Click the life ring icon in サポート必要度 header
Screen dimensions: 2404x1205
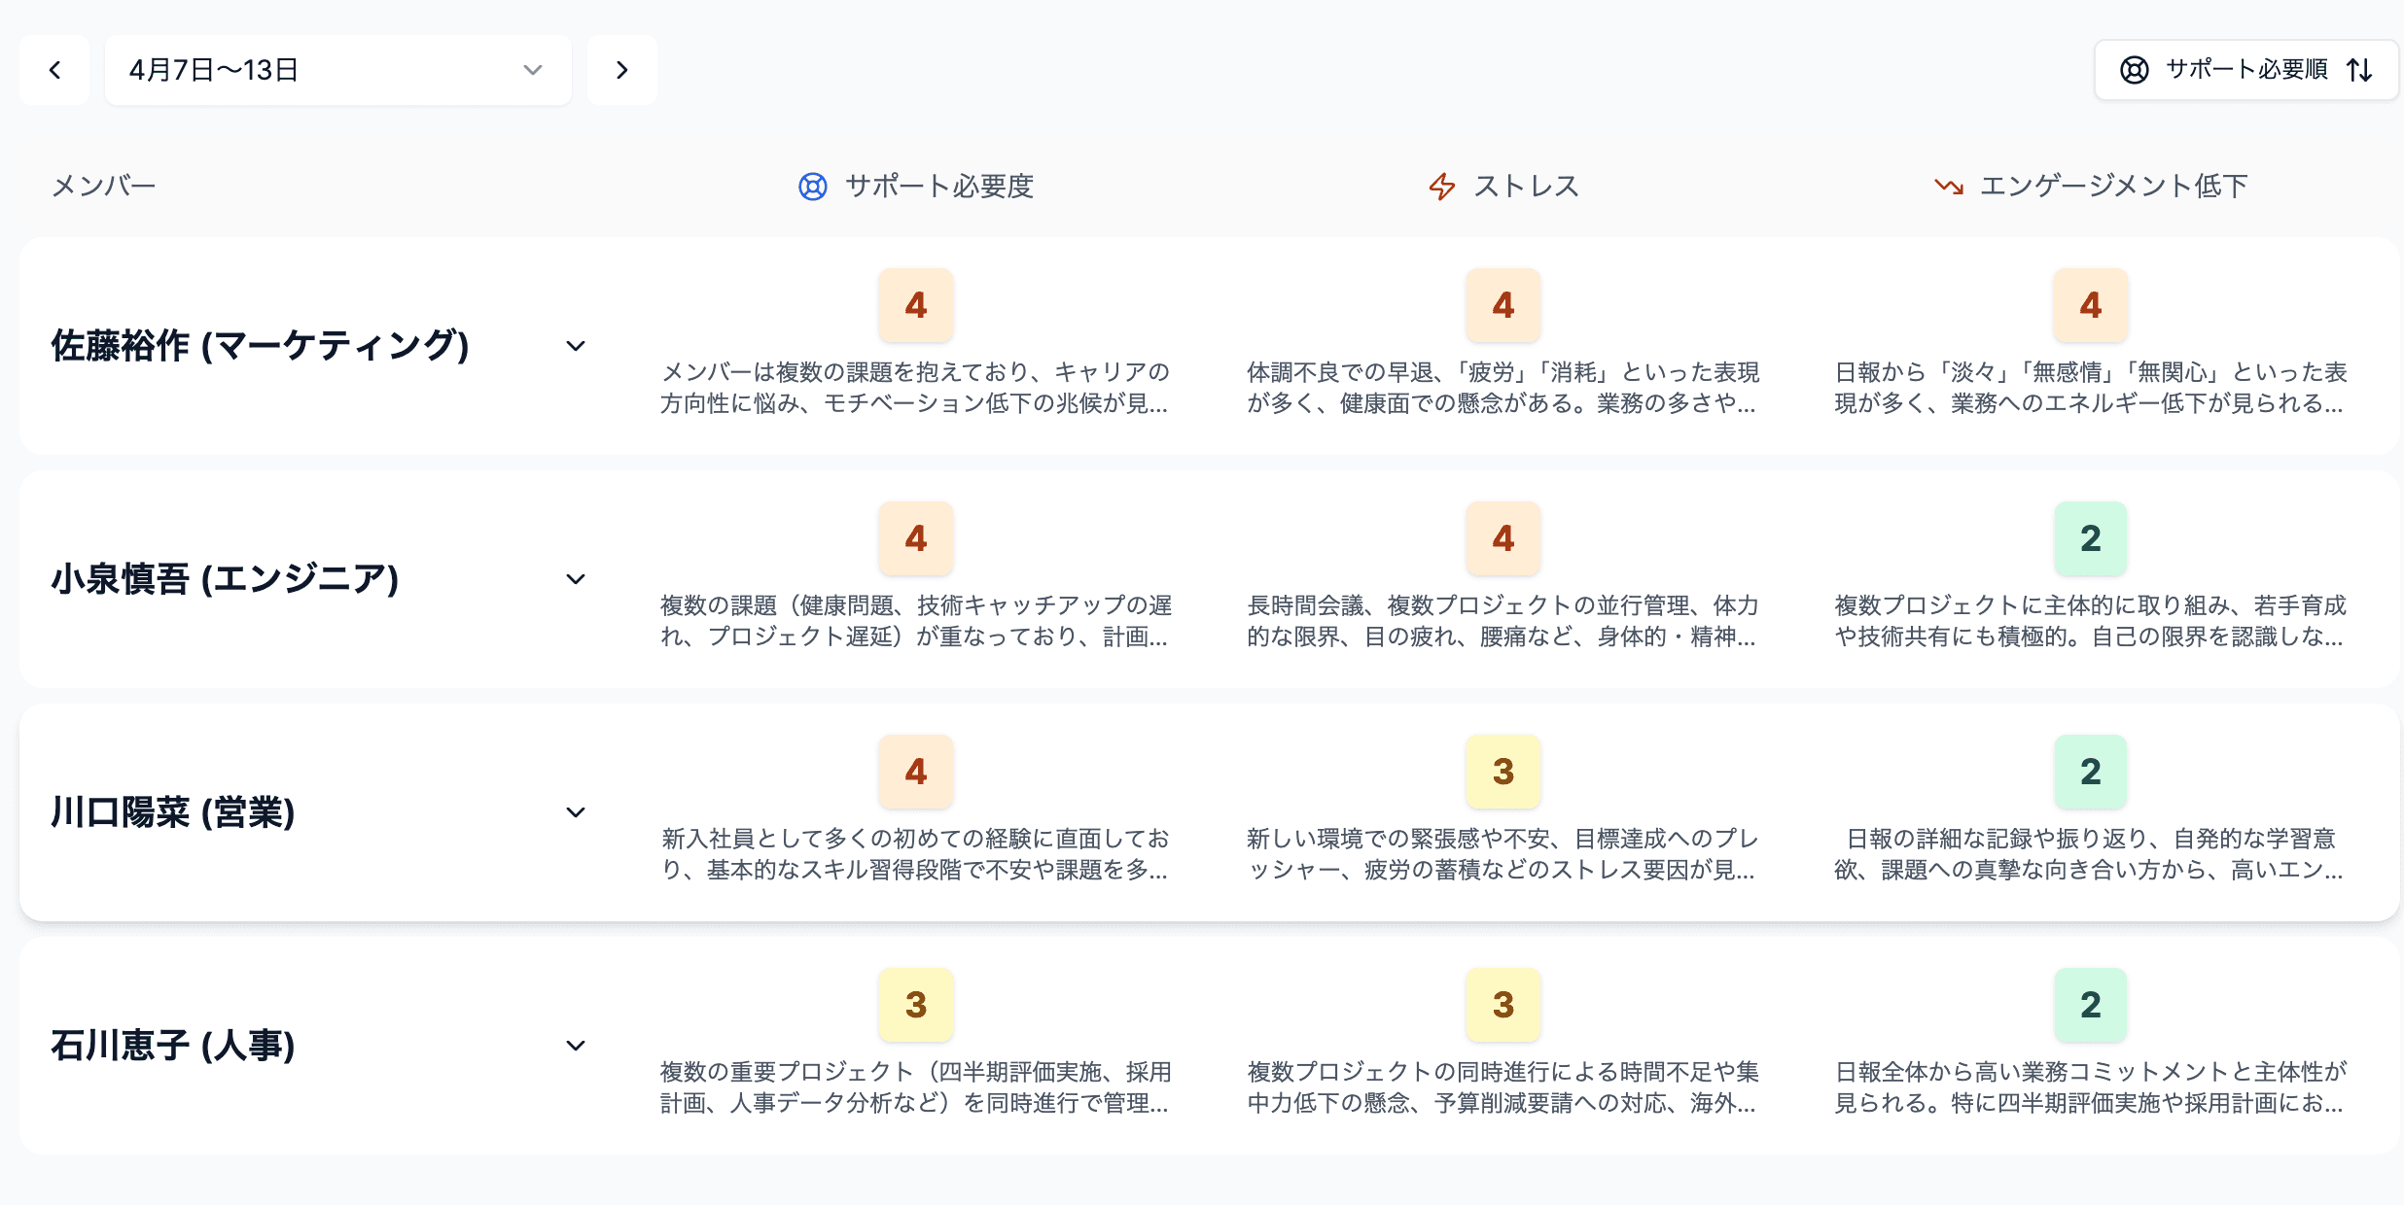815,186
